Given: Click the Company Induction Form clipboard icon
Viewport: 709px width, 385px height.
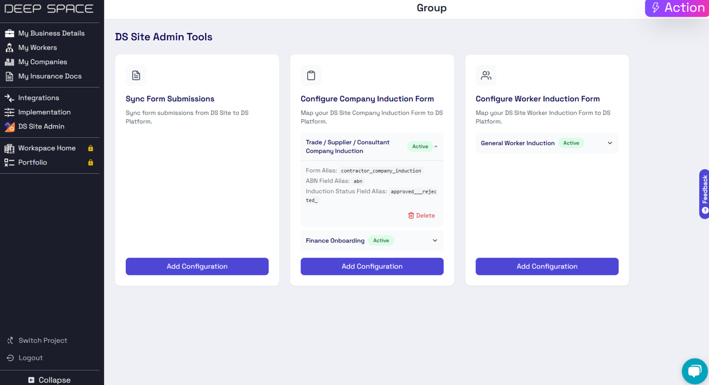Looking at the screenshot, I should (x=311, y=75).
